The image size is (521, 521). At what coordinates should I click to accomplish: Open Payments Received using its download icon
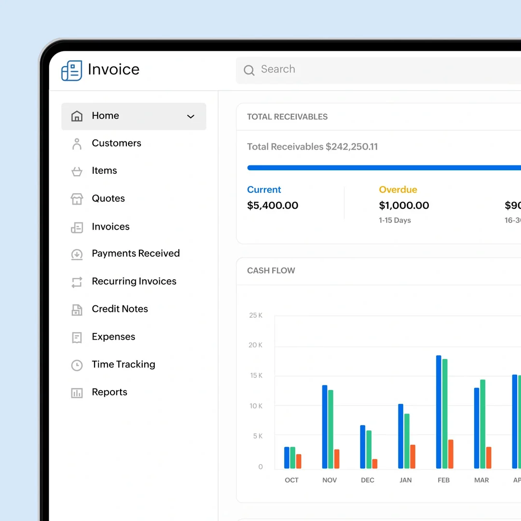[x=77, y=254]
